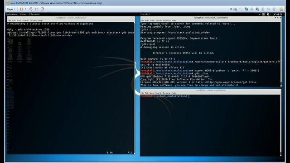290x163 pixels.
Task: Click title bar of bottom-right terminal window
Action: [x=211, y=90]
